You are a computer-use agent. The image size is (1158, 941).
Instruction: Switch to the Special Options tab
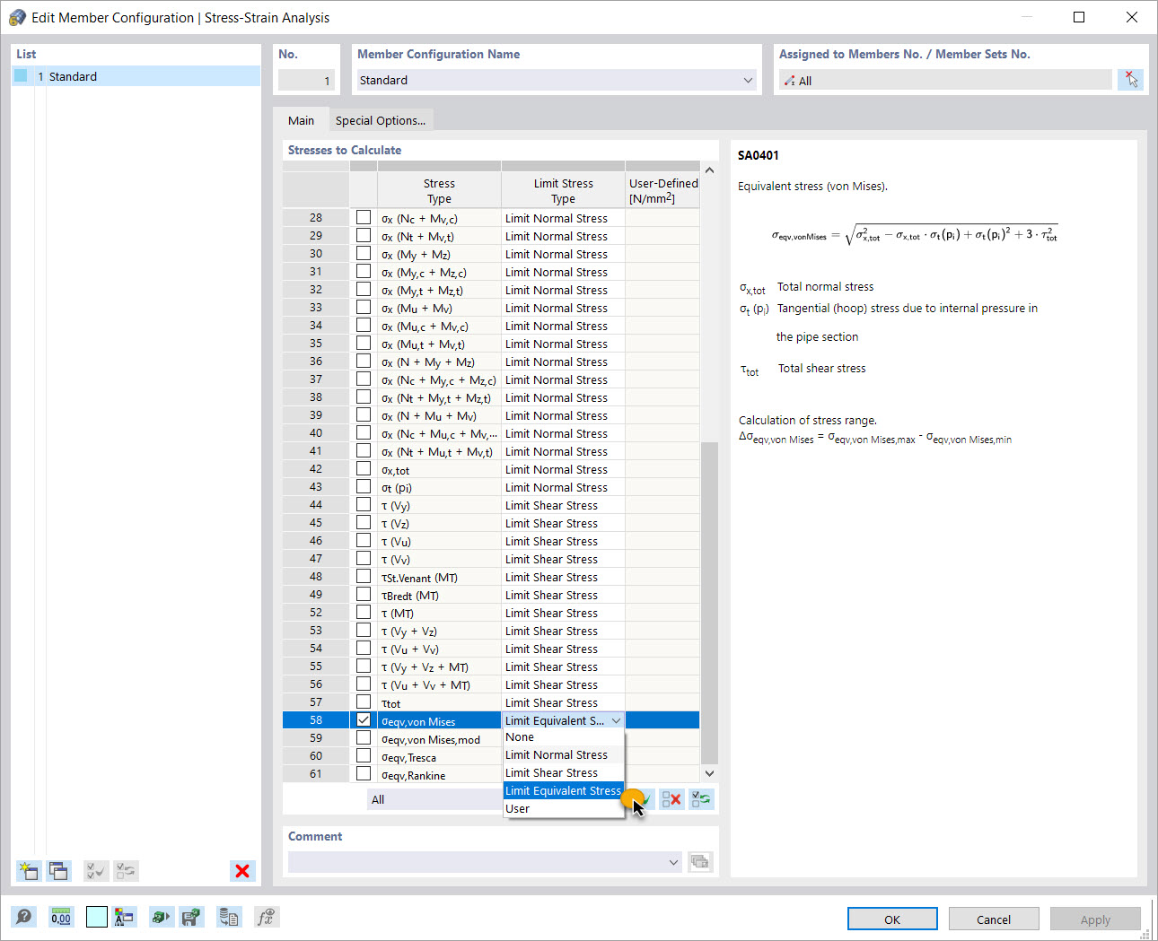click(x=381, y=119)
